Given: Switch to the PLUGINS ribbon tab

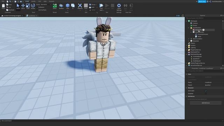Looking at the screenshot, I should pos(51,1).
